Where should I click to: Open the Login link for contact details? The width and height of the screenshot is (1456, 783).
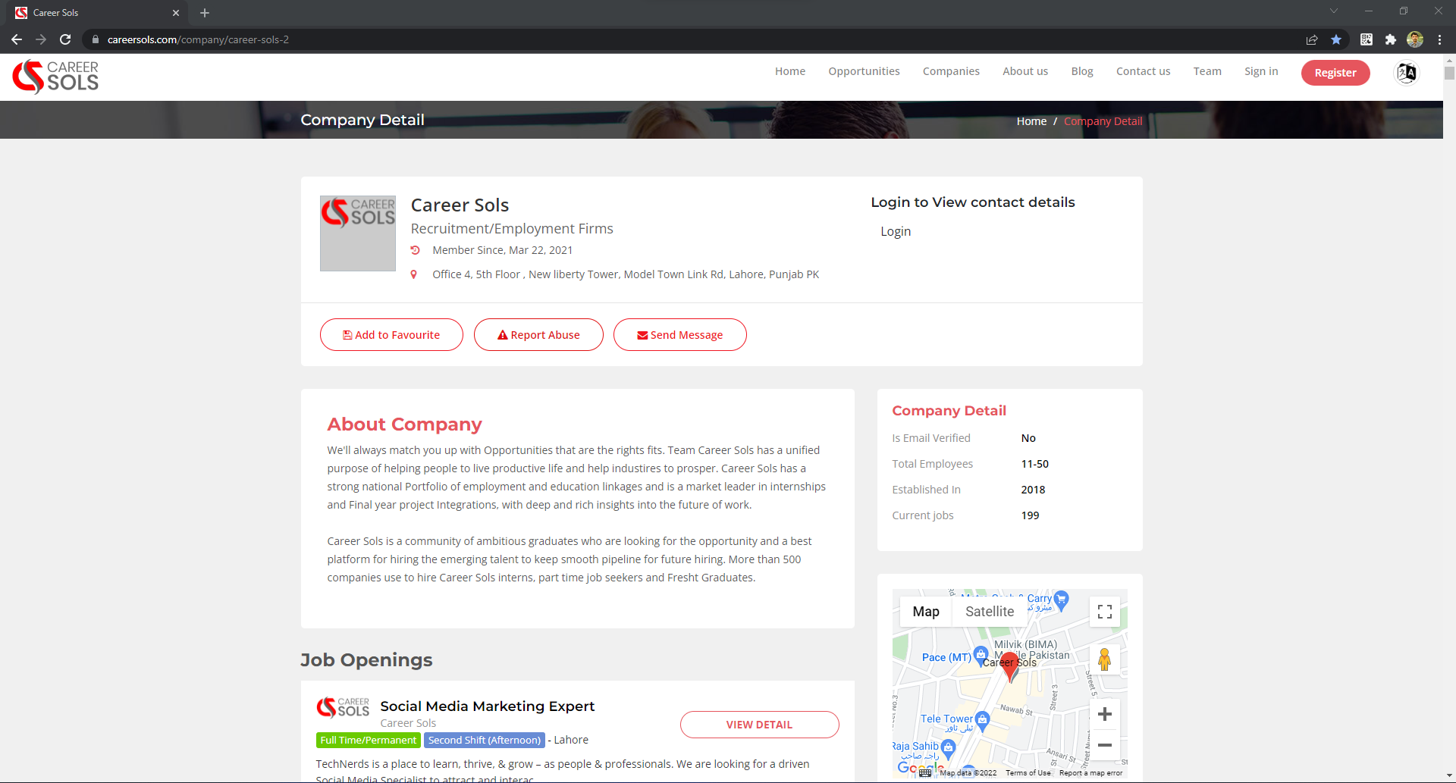[x=896, y=231]
